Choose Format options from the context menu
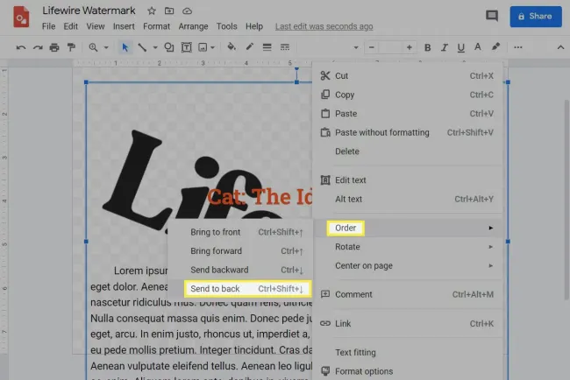The width and height of the screenshot is (570, 380). [x=407, y=371]
